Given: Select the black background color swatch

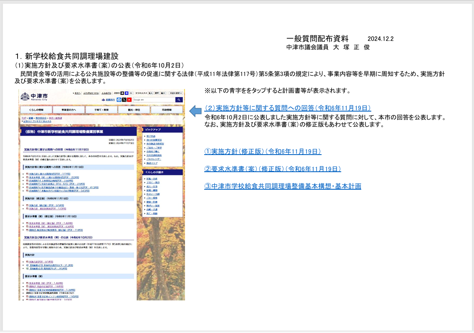Looking at the screenshot, I should coord(122,93).
